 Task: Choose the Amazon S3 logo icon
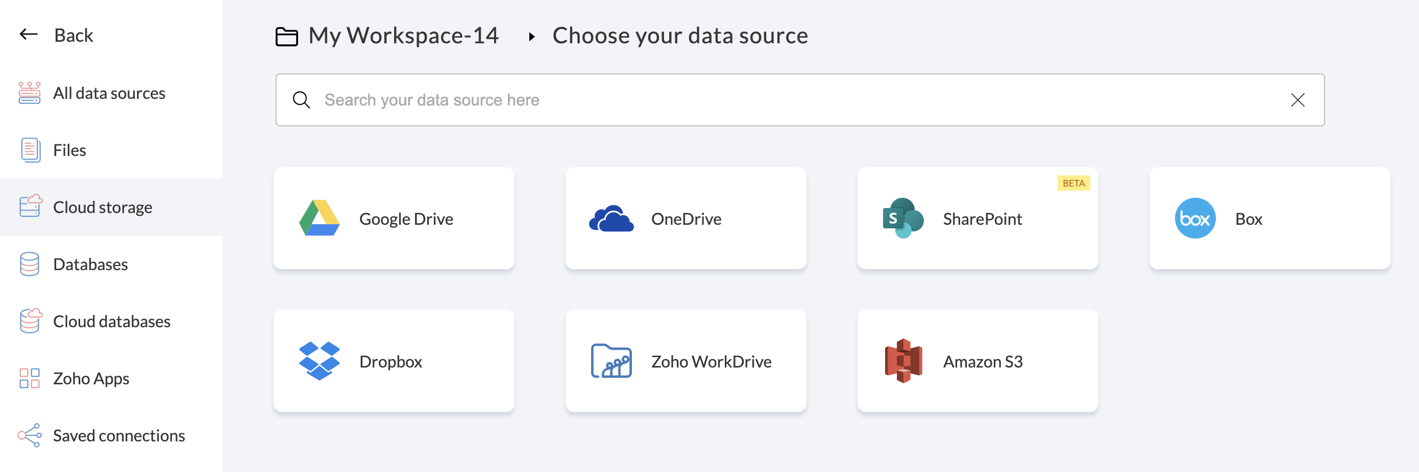pyautogui.click(x=903, y=361)
